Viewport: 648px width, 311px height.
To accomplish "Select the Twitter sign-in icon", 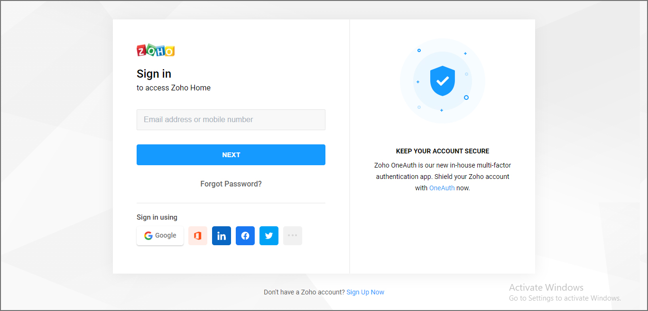I will [x=269, y=236].
